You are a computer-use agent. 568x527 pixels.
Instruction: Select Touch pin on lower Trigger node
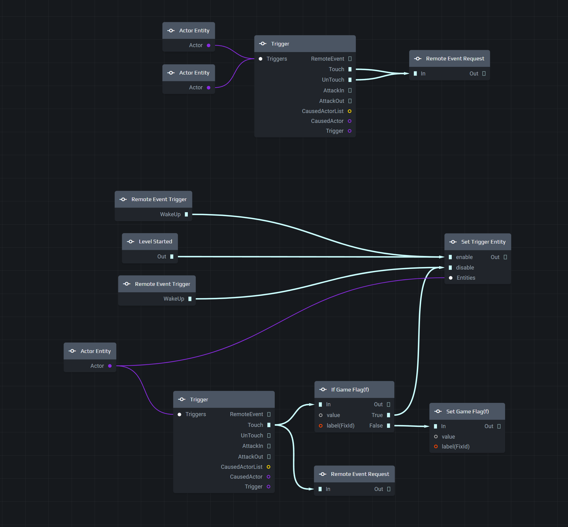click(x=269, y=425)
